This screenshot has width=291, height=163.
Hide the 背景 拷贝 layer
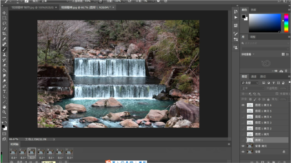243,146
